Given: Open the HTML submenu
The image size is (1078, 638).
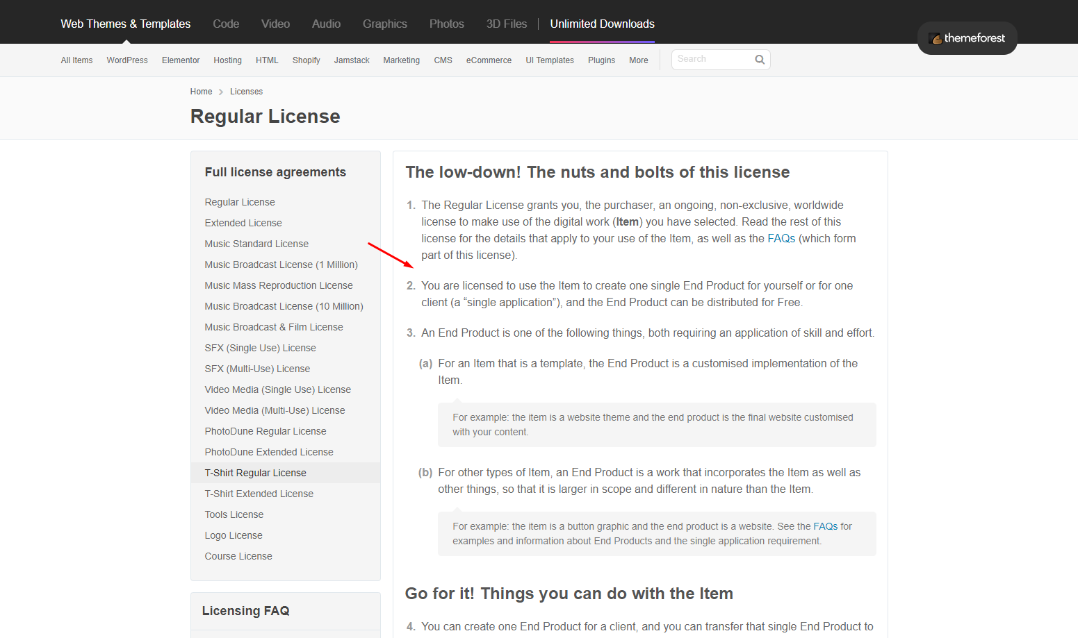Looking at the screenshot, I should pos(267,60).
